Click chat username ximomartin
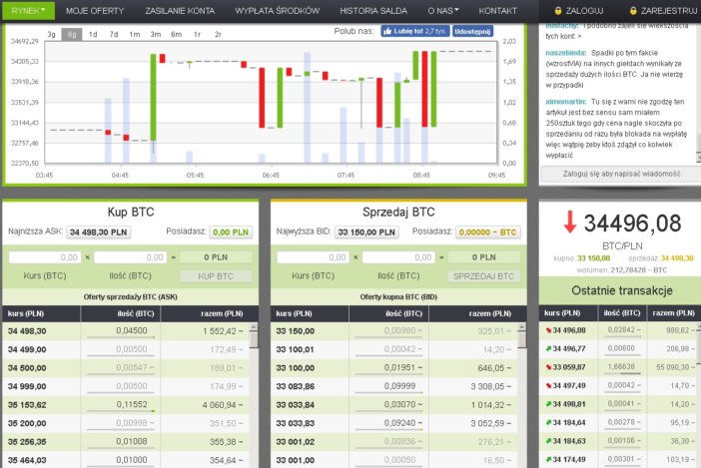The width and height of the screenshot is (701, 468). (x=566, y=102)
